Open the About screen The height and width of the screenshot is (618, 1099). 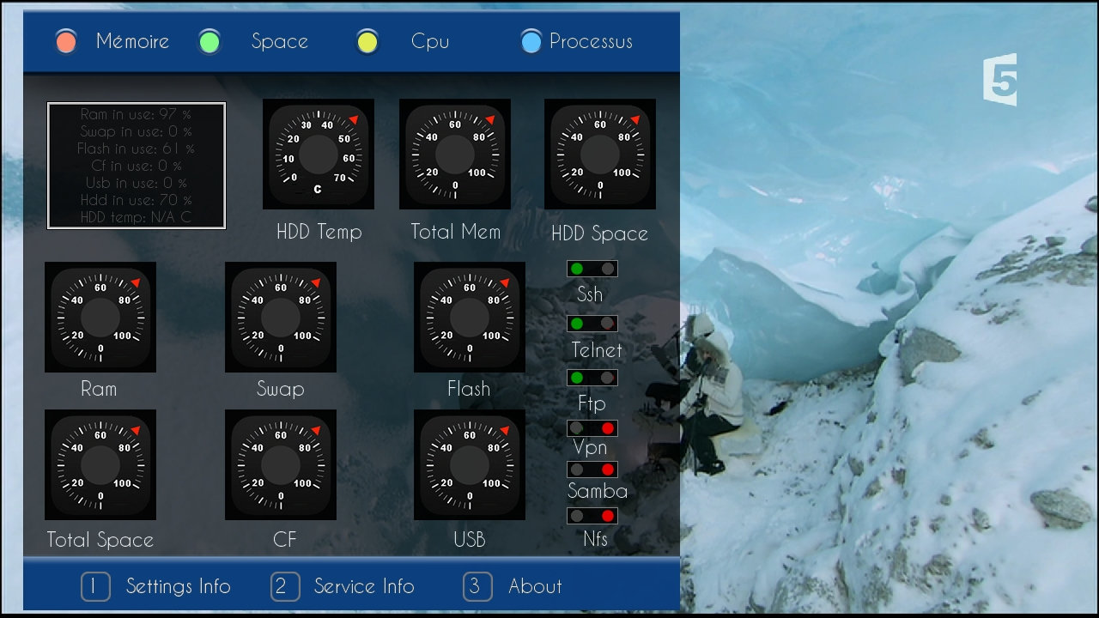535,586
